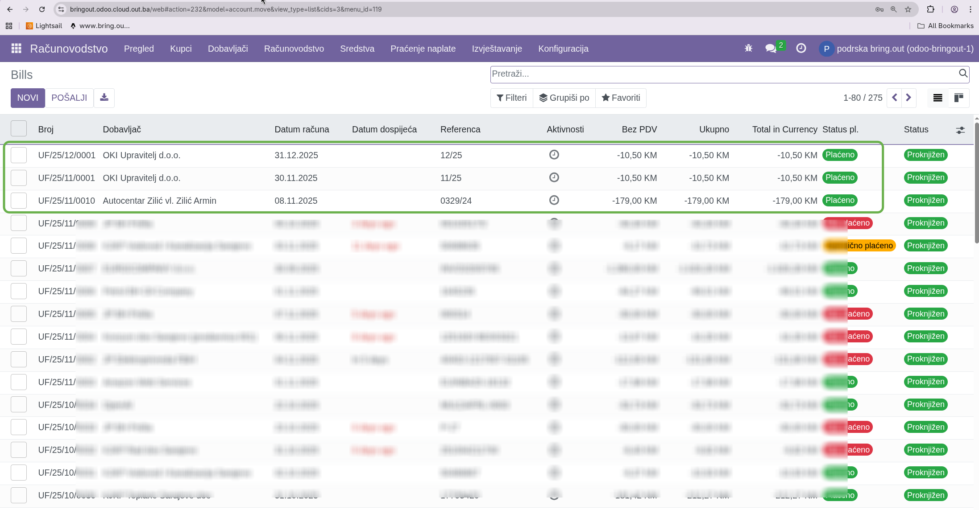Open the activities clock in navbar
979x510 pixels.
pyautogui.click(x=801, y=49)
